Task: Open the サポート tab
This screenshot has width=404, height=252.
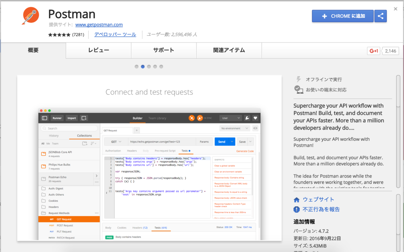Action: pyautogui.click(x=164, y=50)
